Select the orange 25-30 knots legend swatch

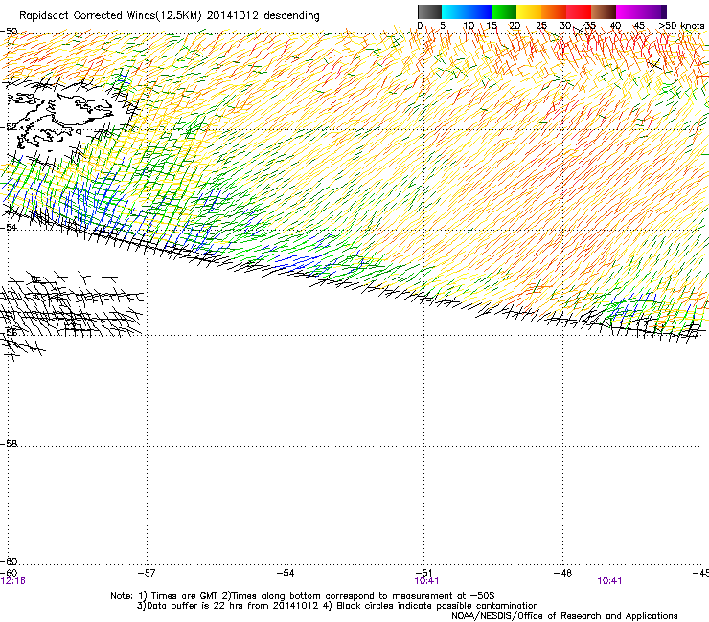pos(554,11)
